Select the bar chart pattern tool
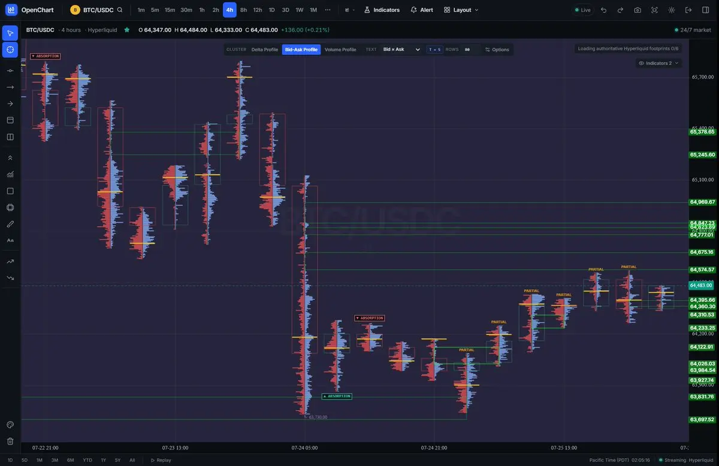 (x=10, y=175)
